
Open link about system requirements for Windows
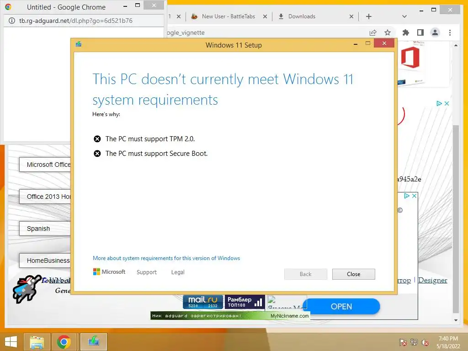(166, 258)
